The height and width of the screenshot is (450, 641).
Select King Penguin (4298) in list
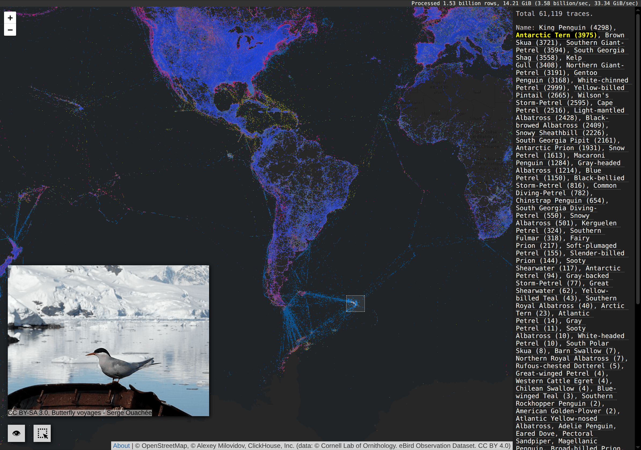(575, 28)
